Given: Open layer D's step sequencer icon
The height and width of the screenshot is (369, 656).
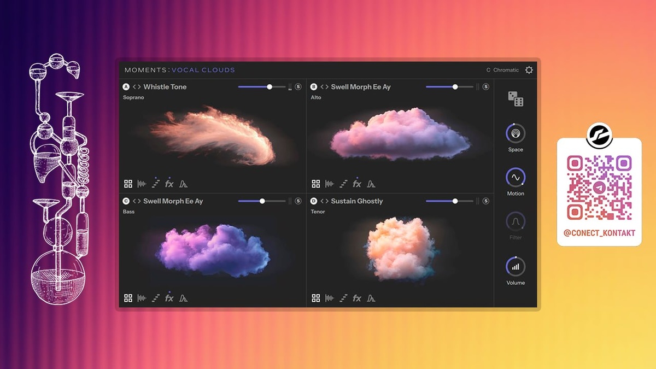Looking at the screenshot, I should tap(343, 298).
